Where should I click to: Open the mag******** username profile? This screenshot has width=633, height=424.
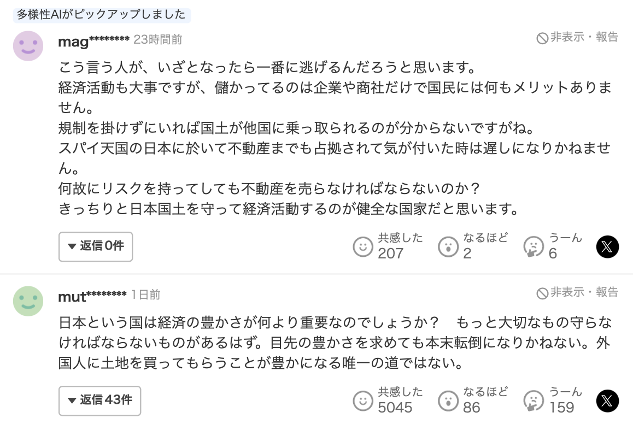(x=93, y=40)
